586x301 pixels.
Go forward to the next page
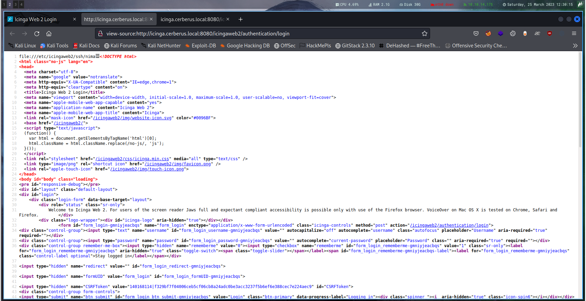click(25, 33)
